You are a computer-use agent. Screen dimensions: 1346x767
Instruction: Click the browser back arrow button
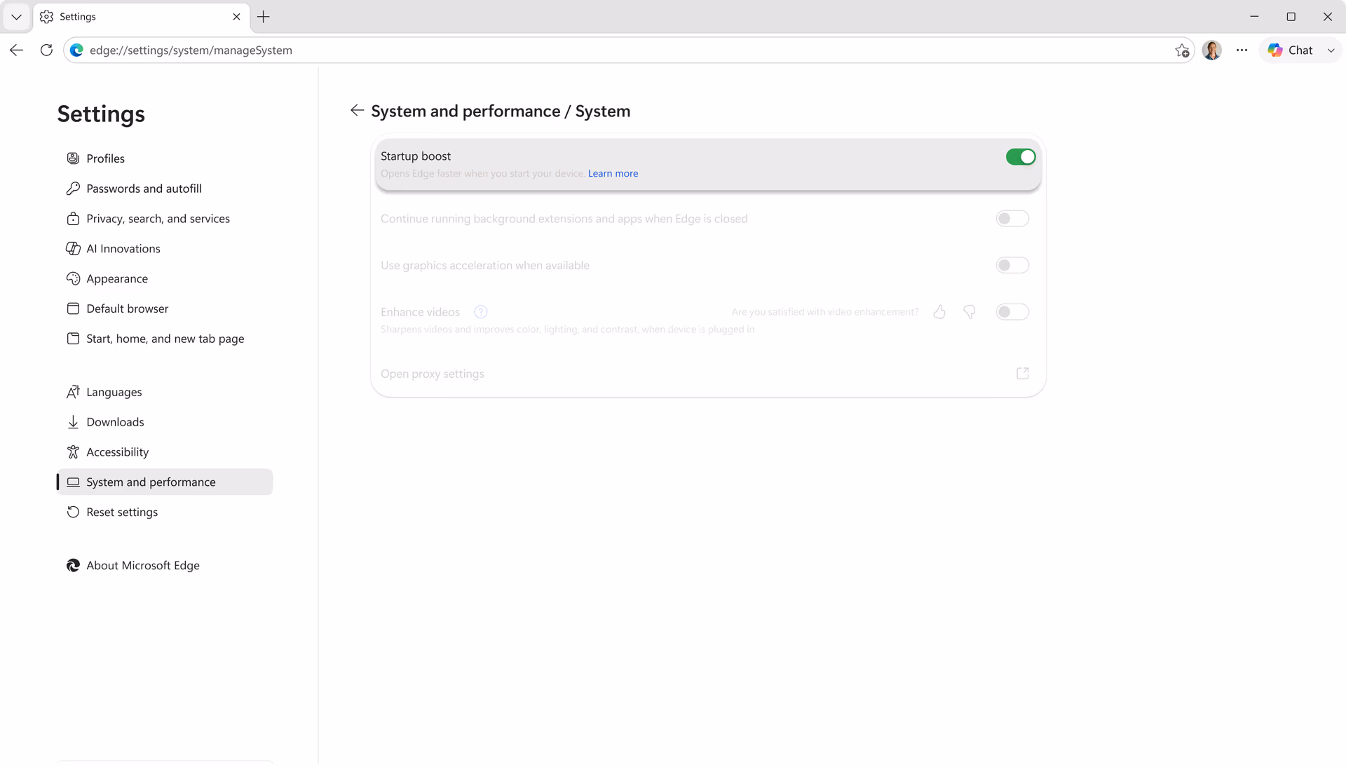[x=17, y=50]
